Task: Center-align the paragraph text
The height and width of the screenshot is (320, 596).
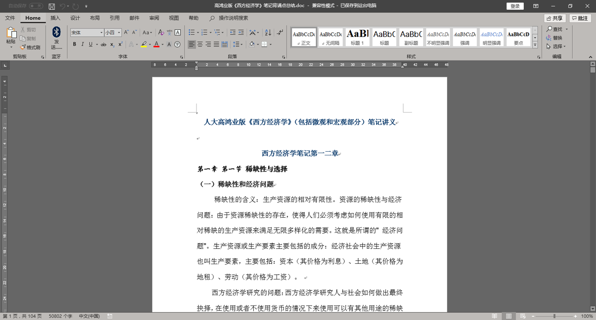Action: 200,45
